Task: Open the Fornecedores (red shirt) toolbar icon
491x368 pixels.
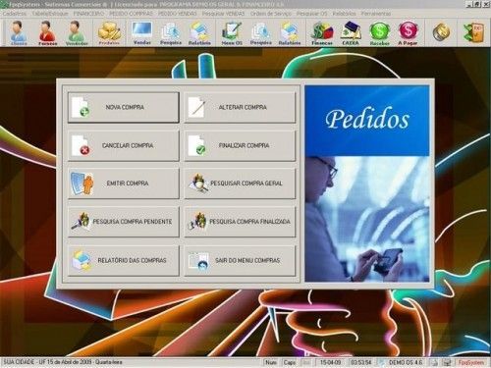Action: [x=47, y=32]
